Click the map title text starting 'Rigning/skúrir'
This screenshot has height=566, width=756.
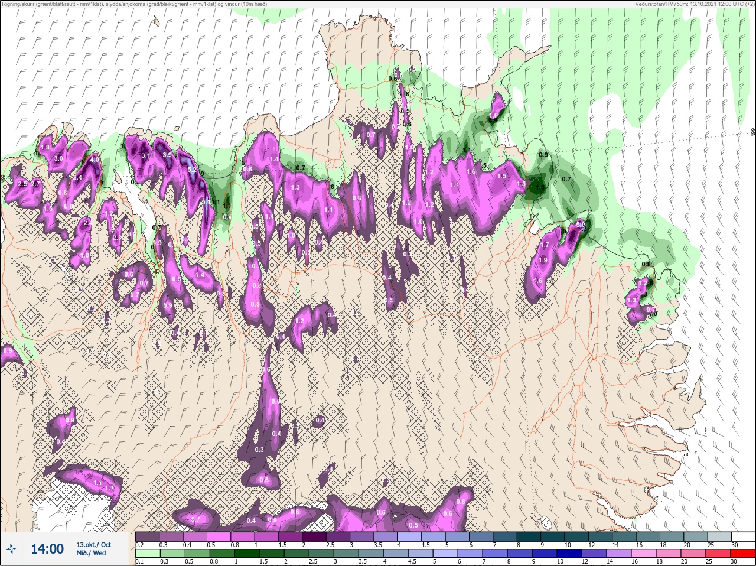[x=133, y=4]
